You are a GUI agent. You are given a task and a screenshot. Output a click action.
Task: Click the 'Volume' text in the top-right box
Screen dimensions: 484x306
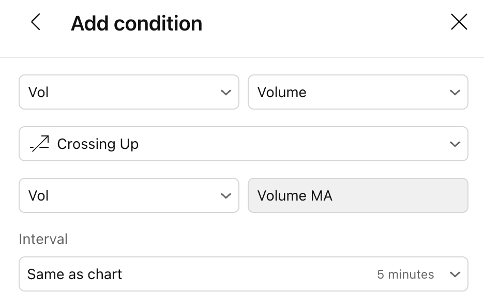[x=282, y=93]
